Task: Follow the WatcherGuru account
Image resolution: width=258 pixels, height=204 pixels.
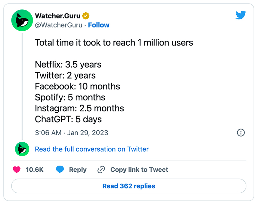Action: (99, 25)
